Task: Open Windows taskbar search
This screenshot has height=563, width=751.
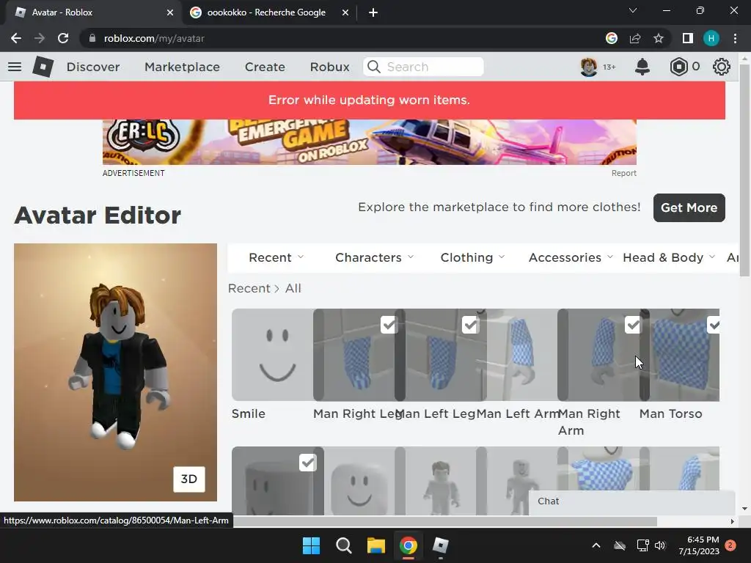Action: (343, 545)
